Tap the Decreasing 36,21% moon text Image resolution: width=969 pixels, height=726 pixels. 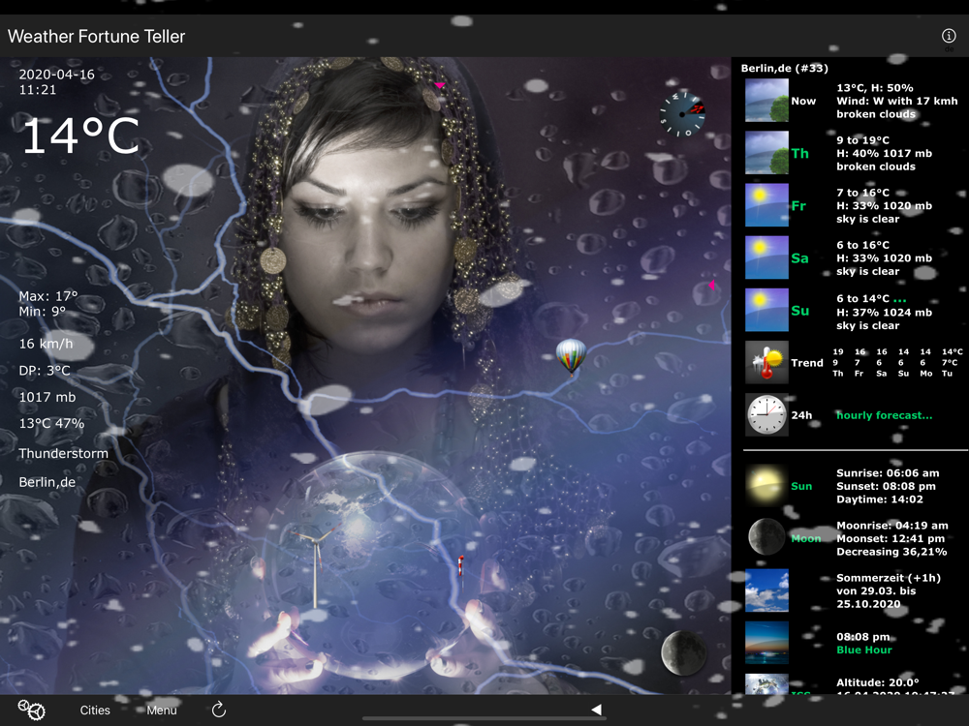(x=891, y=552)
